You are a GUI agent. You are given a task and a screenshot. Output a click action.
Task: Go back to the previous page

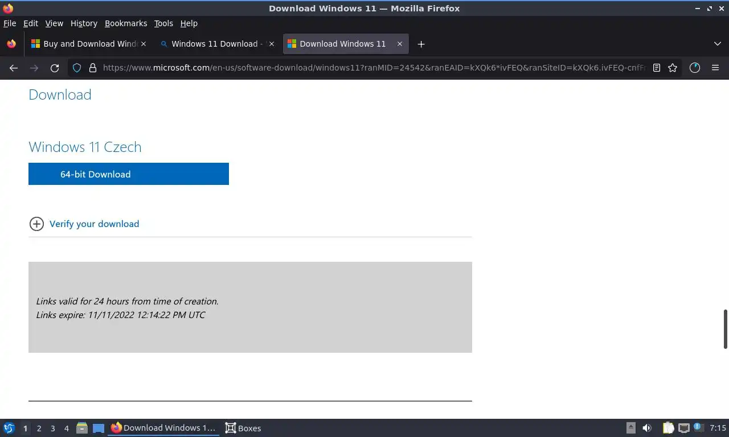pos(14,68)
